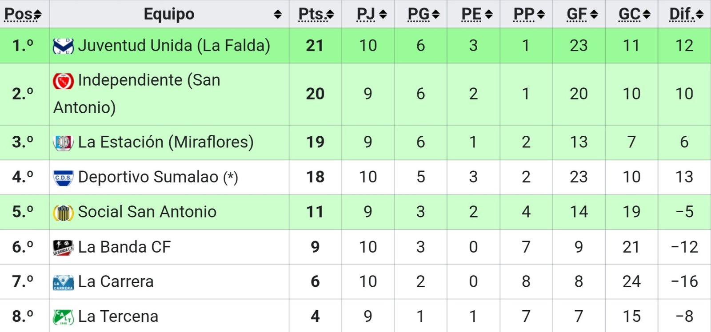Open the Social San Antonio link
The height and width of the screenshot is (332, 711).
coord(147,212)
